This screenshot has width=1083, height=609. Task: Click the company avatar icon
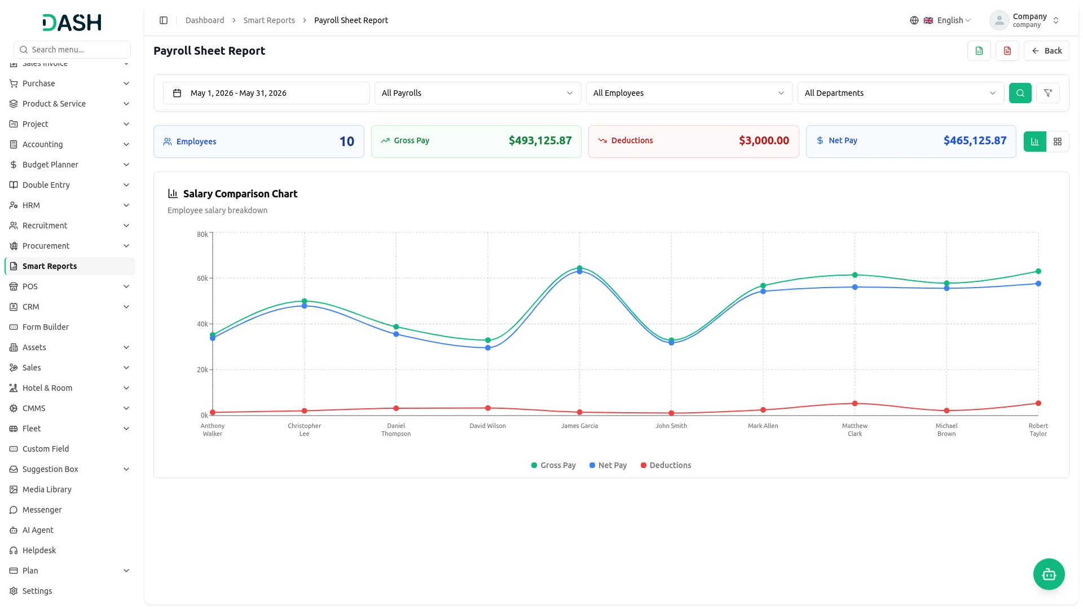999,20
